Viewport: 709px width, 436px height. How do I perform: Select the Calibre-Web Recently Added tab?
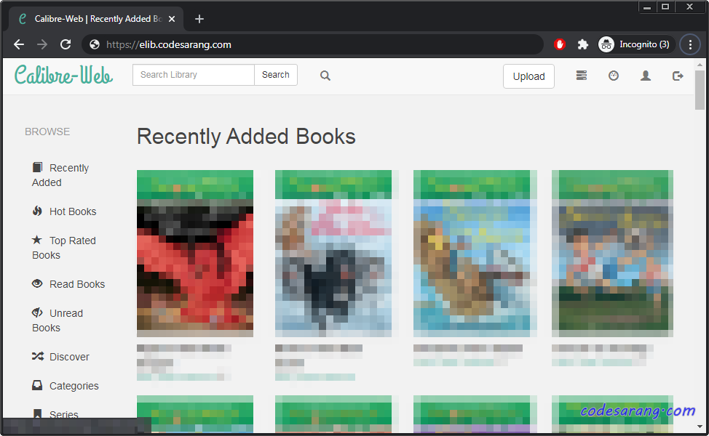tap(96, 19)
